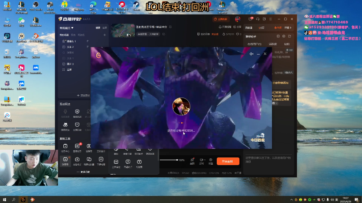Open 弹幕助手 settings circle icon
Image resolution: width=362 pixels, height=203 pixels.
pos(284,37)
